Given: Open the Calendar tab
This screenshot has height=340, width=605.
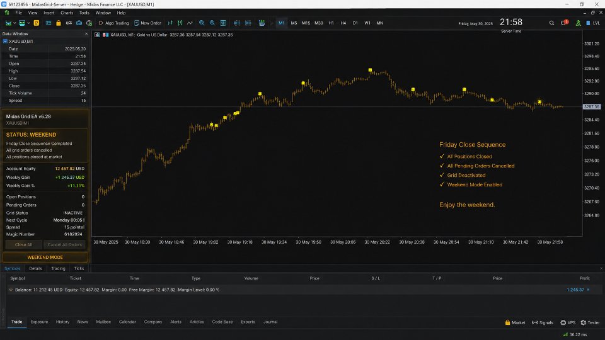Looking at the screenshot, I should (x=127, y=322).
